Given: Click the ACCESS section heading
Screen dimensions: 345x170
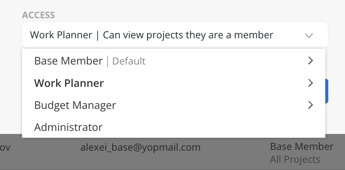Looking at the screenshot, I should tap(39, 15).
